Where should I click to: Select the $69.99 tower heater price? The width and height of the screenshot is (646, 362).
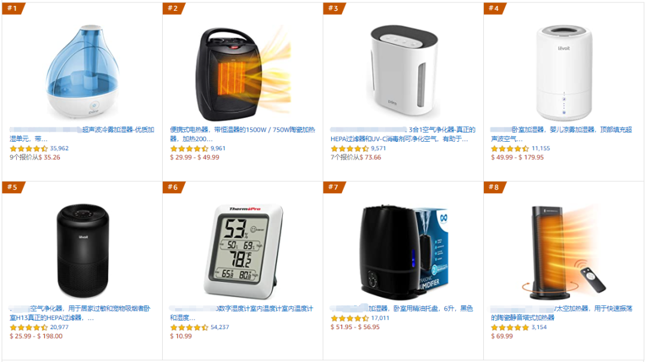502,336
